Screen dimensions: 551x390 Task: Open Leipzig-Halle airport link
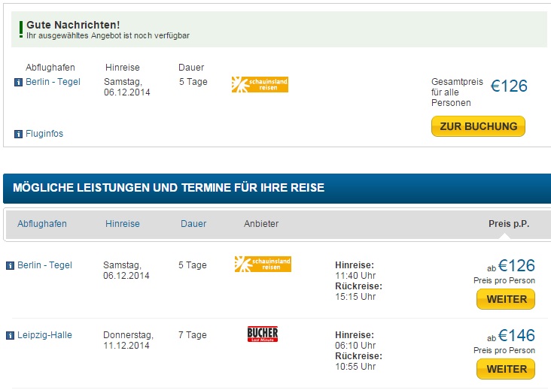pos(44,335)
